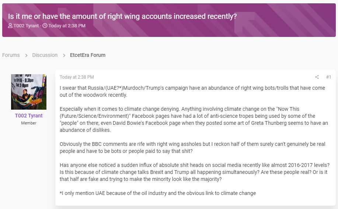Image resolution: width=338 pixels, height=209 pixels.
Task: Go to the Forums breadcrumb
Action: 11,55
